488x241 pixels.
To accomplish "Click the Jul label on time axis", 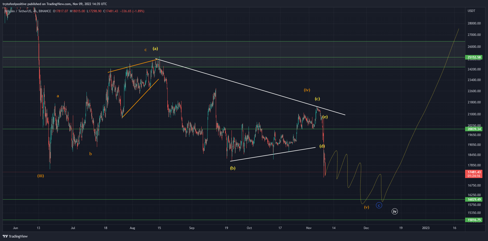I will point(73,228).
